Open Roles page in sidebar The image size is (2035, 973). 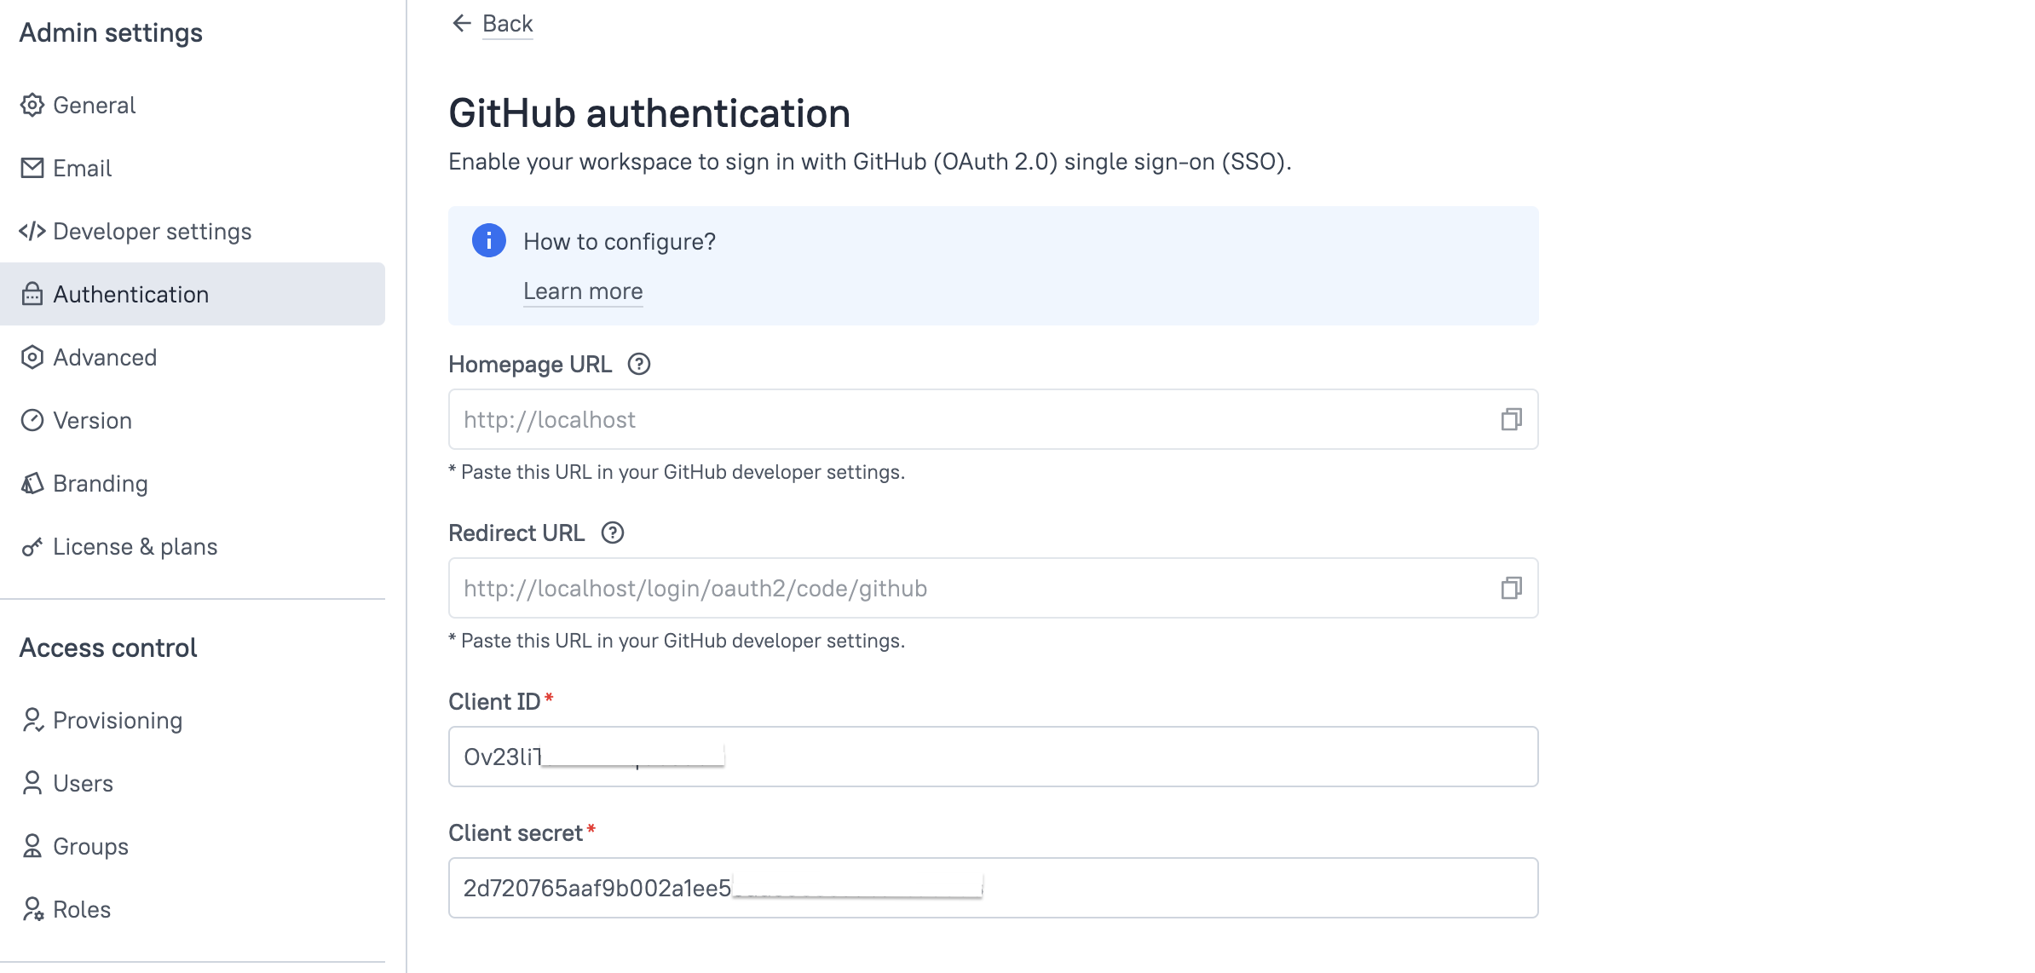coord(81,910)
